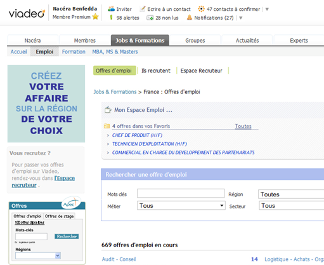
Task: Click the Mon Espace Emploi cup icon
Action: tap(108, 109)
